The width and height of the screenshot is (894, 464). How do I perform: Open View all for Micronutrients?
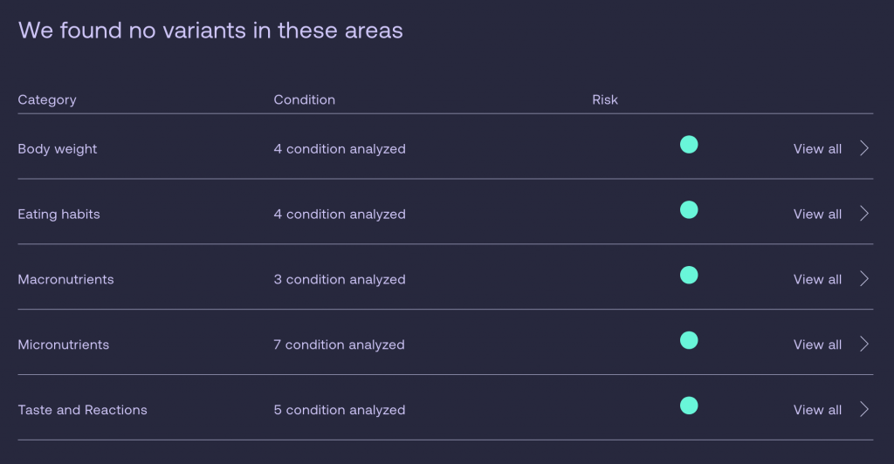coord(817,345)
